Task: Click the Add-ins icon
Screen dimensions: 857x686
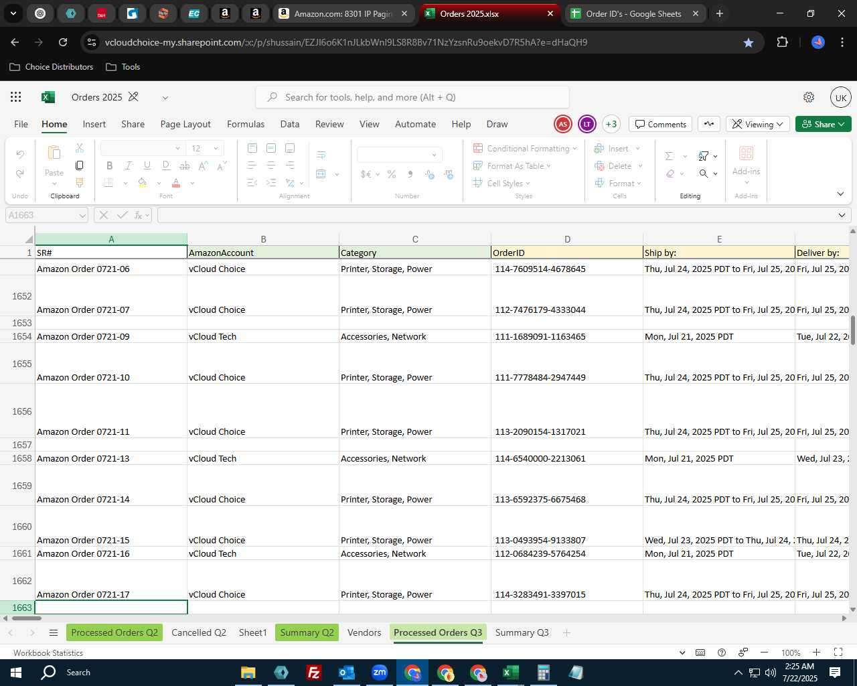Action: click(x=746, y=153)
